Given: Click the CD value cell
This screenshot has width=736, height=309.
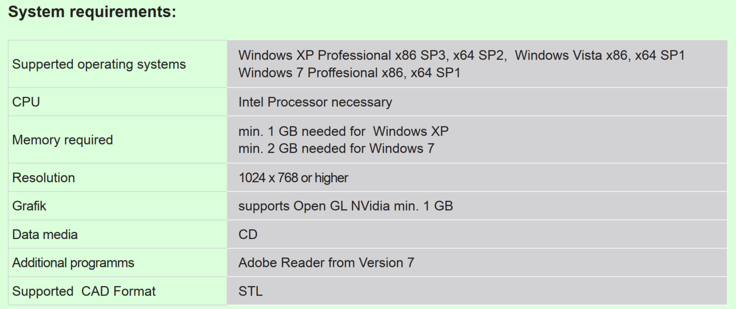Looking at the screenshot, I should 248,234.
